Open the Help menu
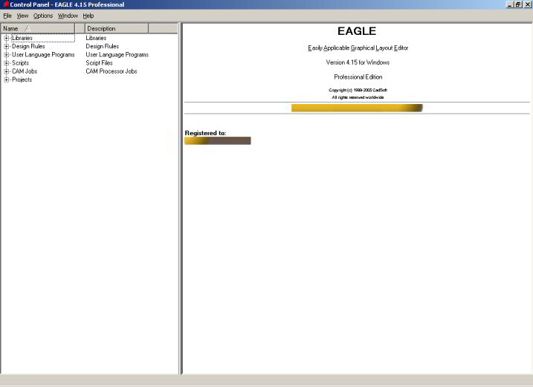The image size is (533, 387). 88,16
